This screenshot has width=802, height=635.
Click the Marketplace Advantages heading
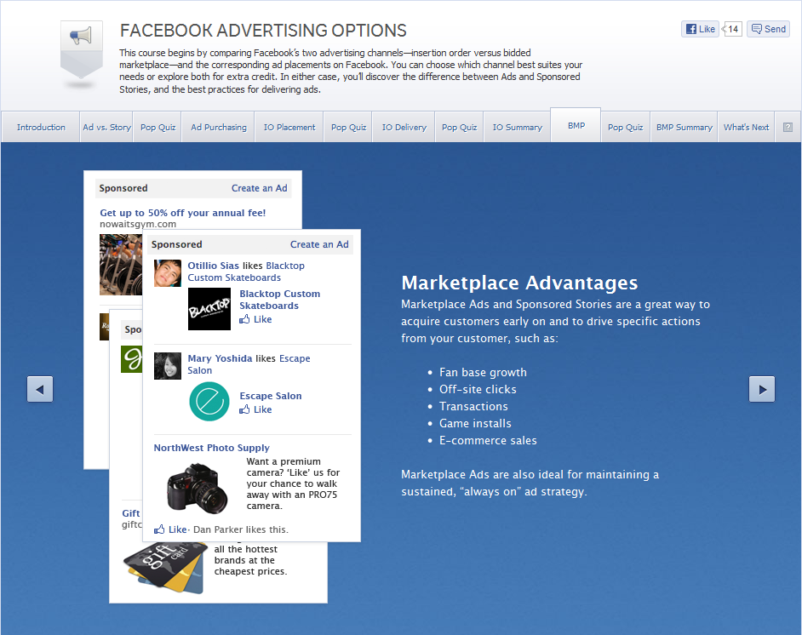pos(519,283)
